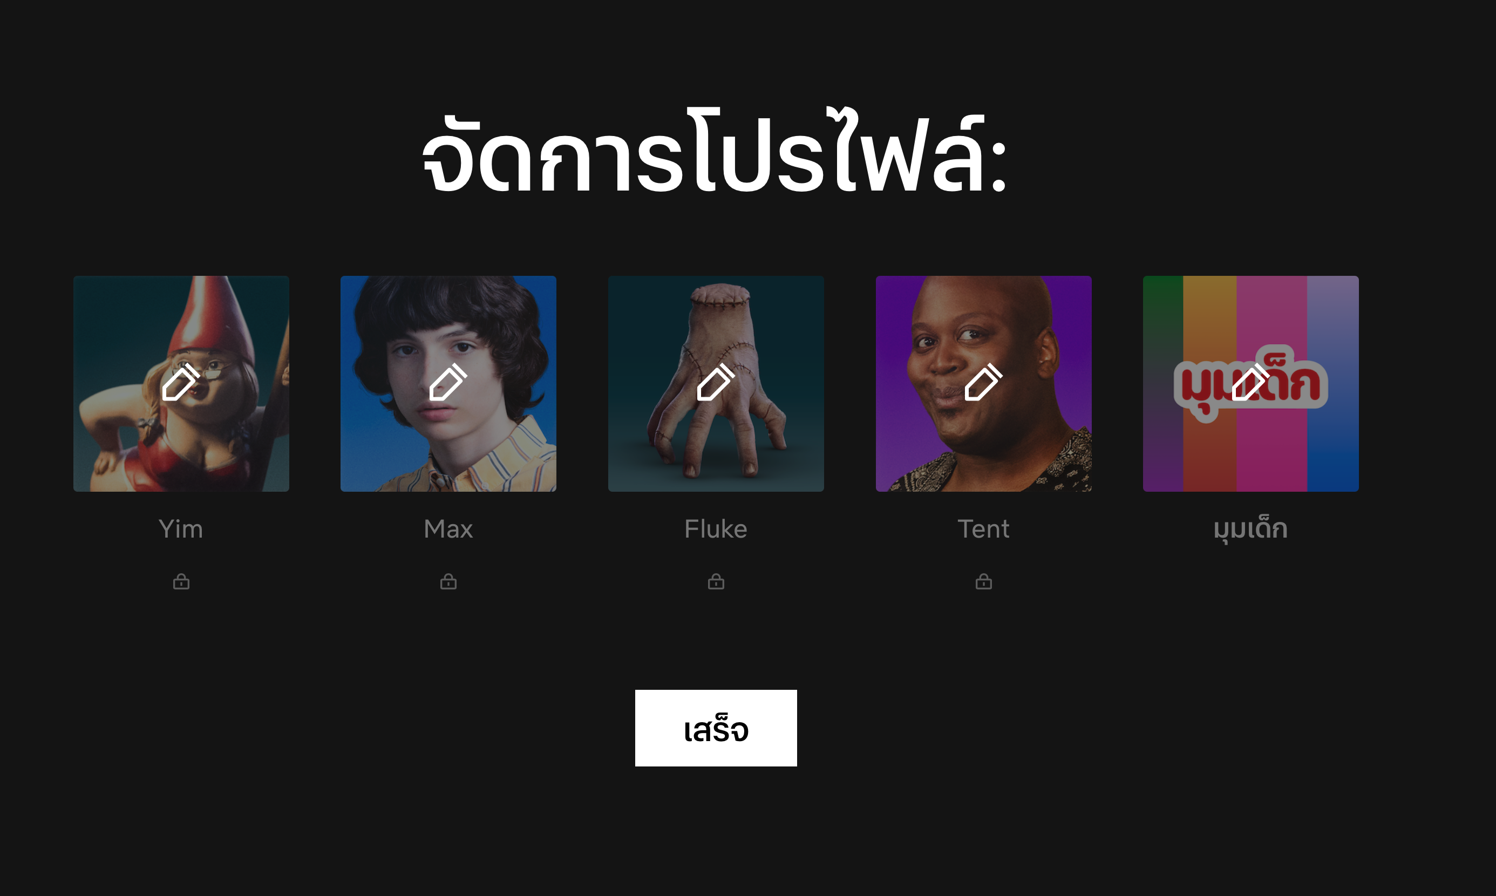Click the lock icon under Max

click(448, 581)
